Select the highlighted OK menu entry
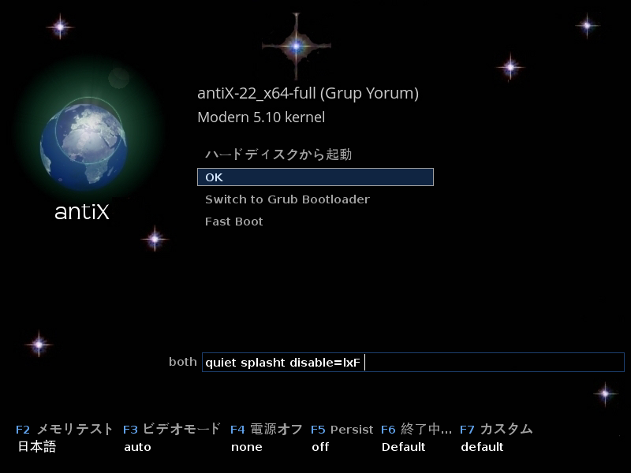The width and height of the screenshot is (631, 473). (x=315, y=177)
